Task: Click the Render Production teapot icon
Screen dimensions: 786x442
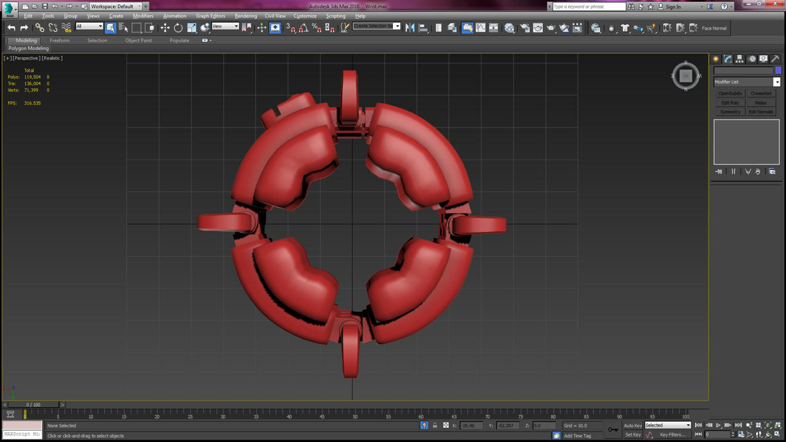Action: point(551,28)
